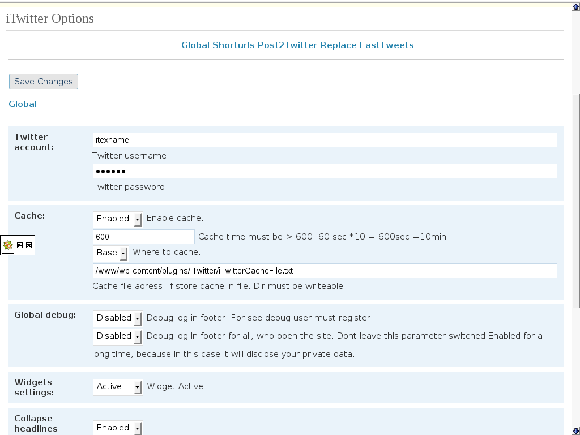Viewport: 580px width, 435px height.
Task: Click the 'Collapse headlines' label
Action: click(x=36, y=424)
